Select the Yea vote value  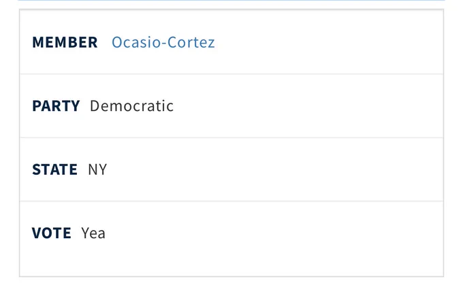click(x=93, y=233)
